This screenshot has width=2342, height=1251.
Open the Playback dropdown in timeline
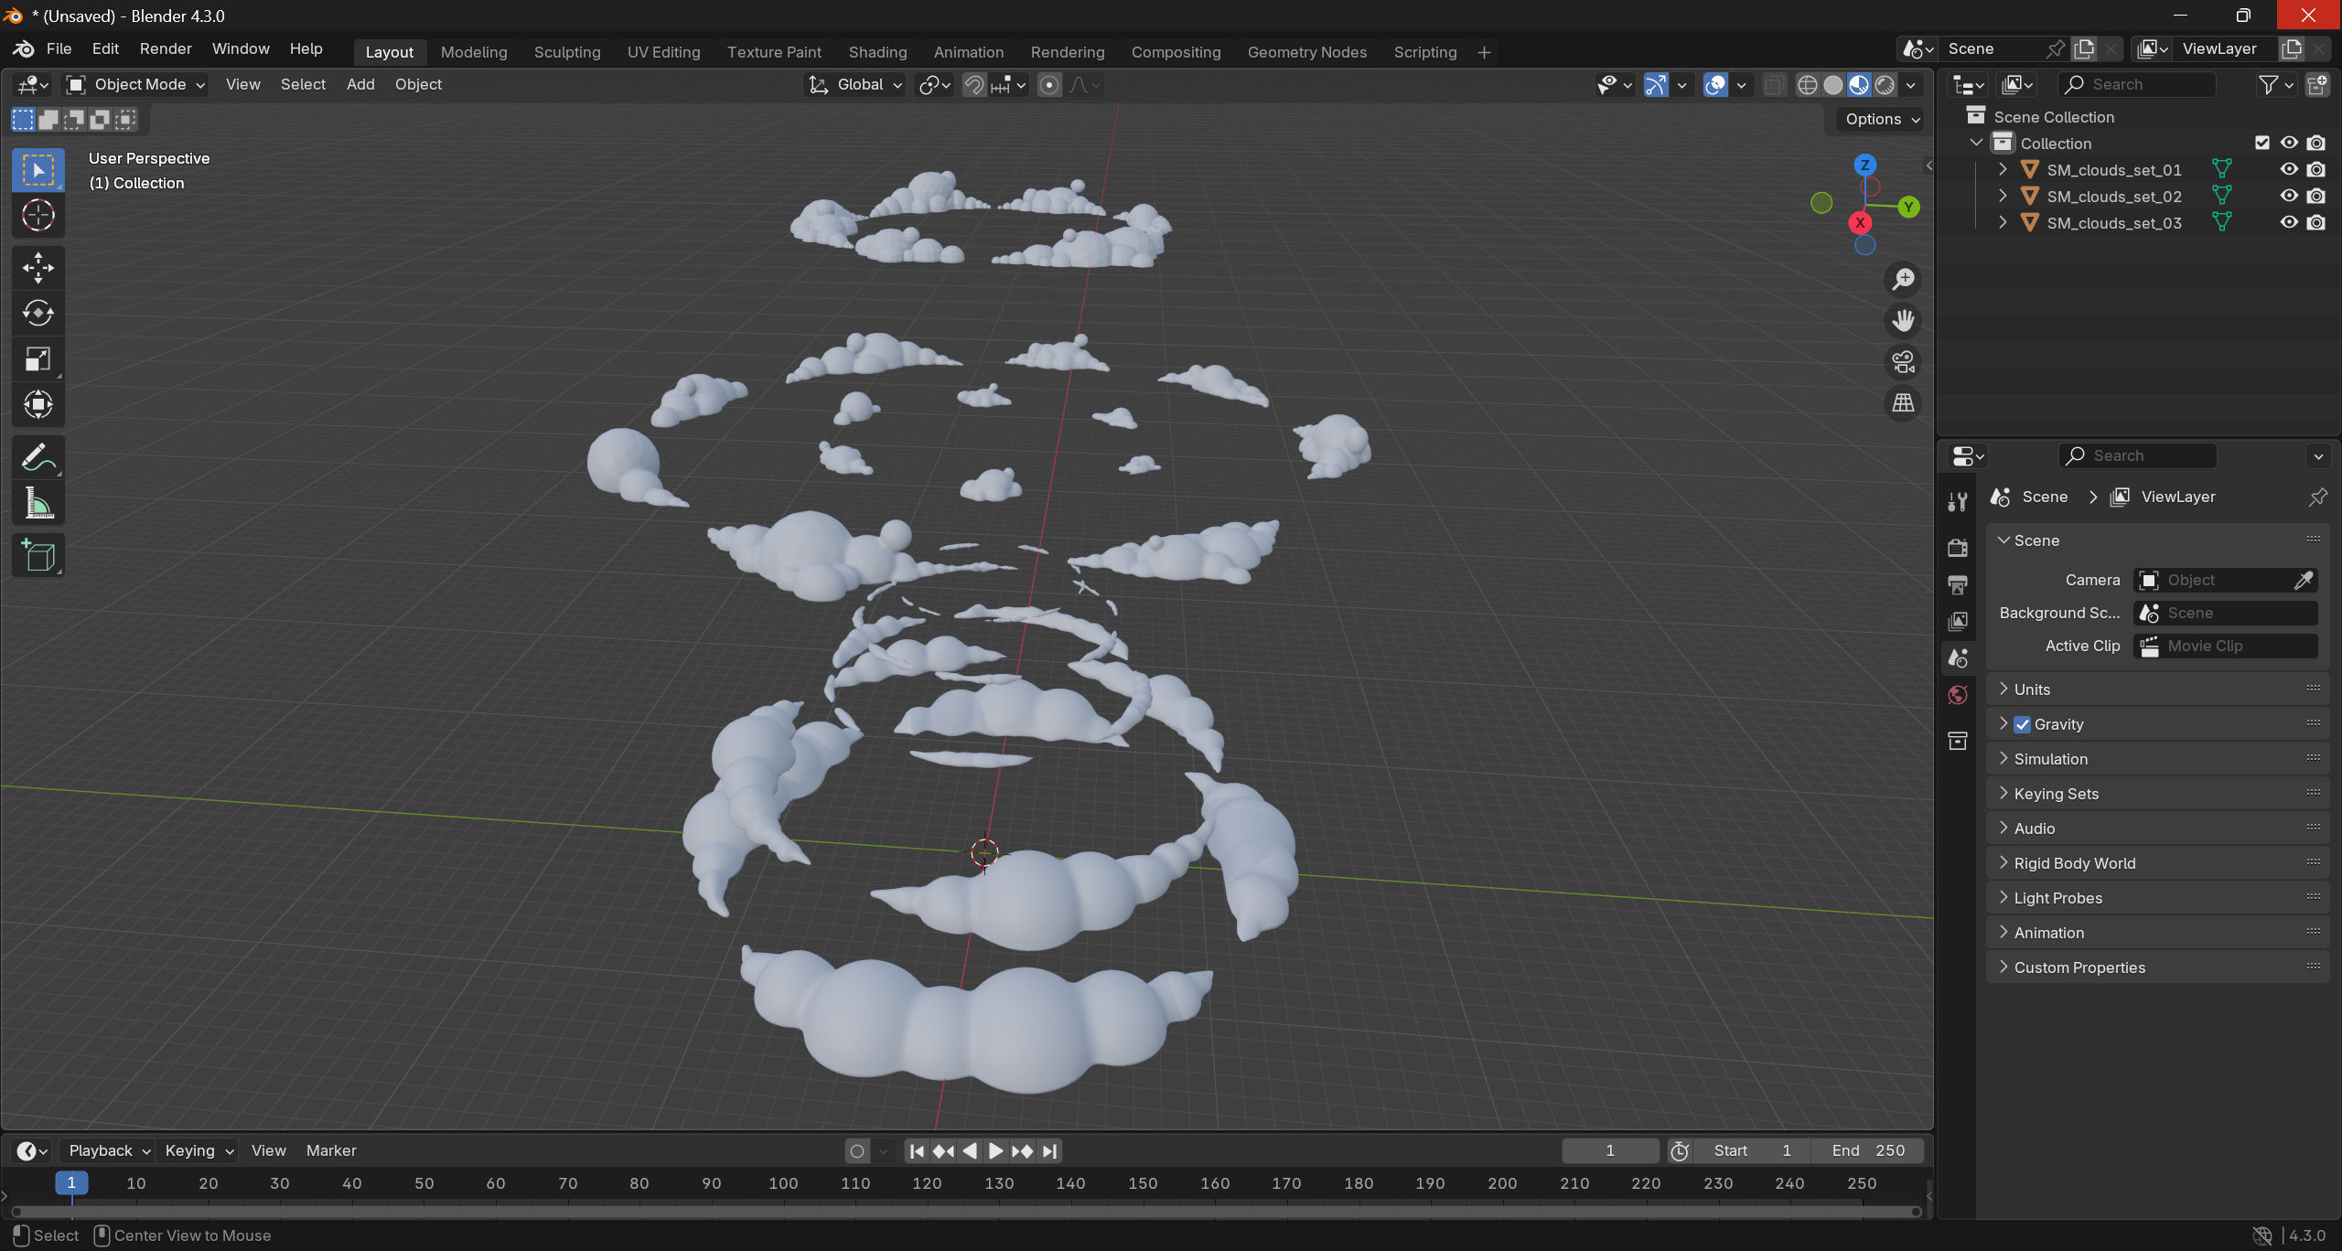[110, 1151]
